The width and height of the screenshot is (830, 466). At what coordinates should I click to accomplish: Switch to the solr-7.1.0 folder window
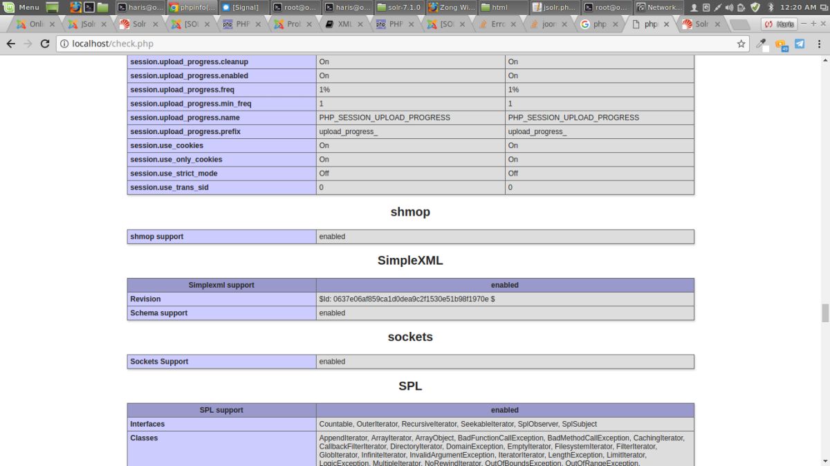(x=399, y=7)
